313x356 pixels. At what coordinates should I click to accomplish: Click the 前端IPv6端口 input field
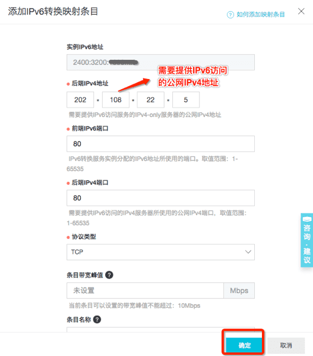click(x=160, y=144)
